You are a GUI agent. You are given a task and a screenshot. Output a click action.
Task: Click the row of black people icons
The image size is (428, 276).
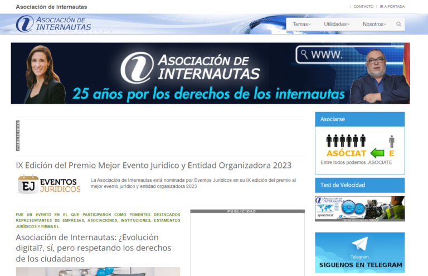pyautogui.click(x=346, y=141)
